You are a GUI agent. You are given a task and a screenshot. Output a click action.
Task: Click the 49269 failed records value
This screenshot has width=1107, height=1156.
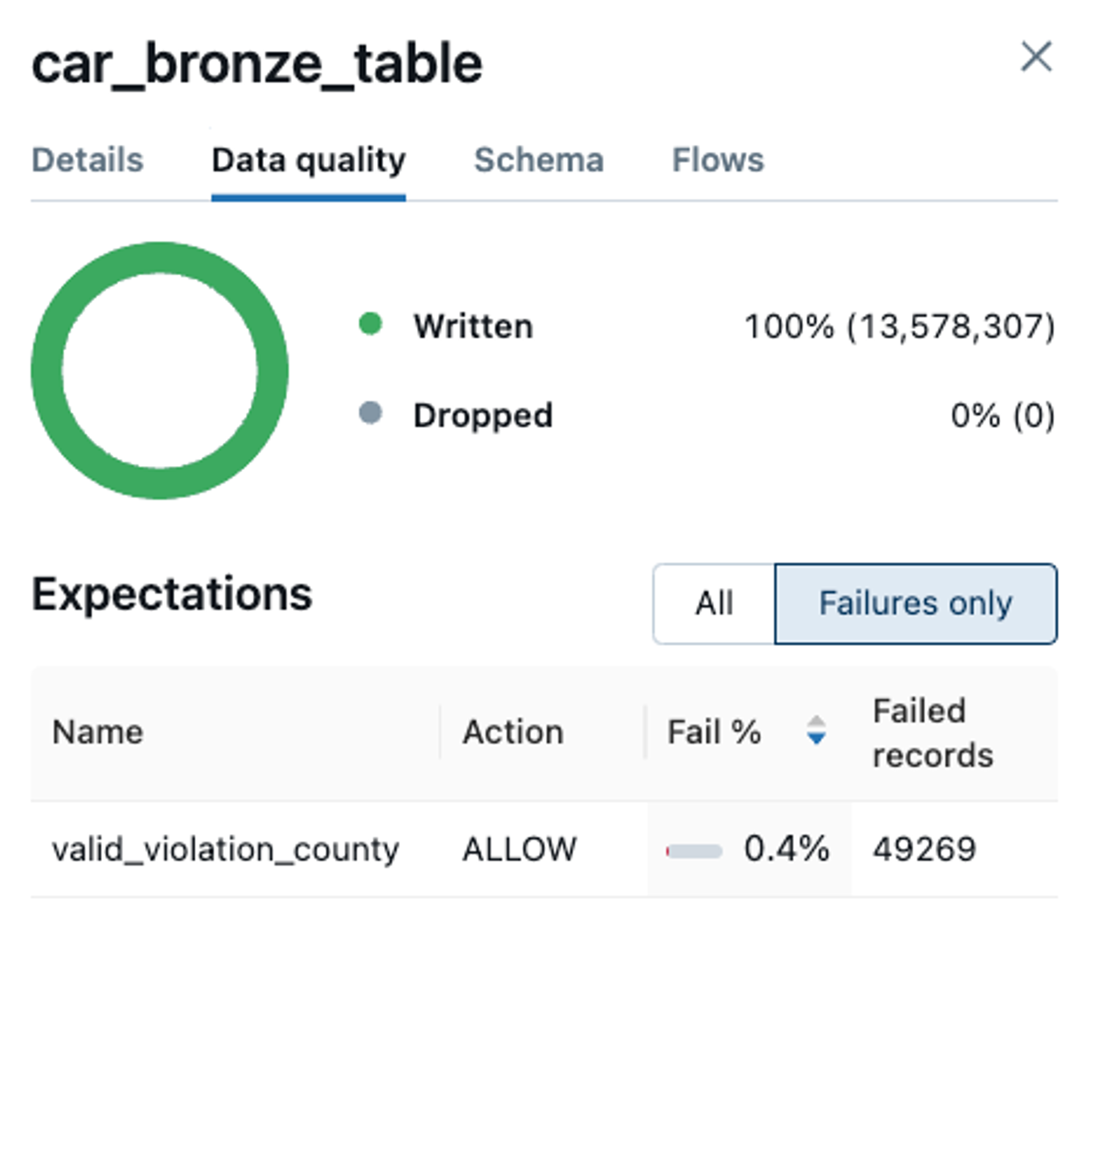pyautogui.click(x=924, y=850)
